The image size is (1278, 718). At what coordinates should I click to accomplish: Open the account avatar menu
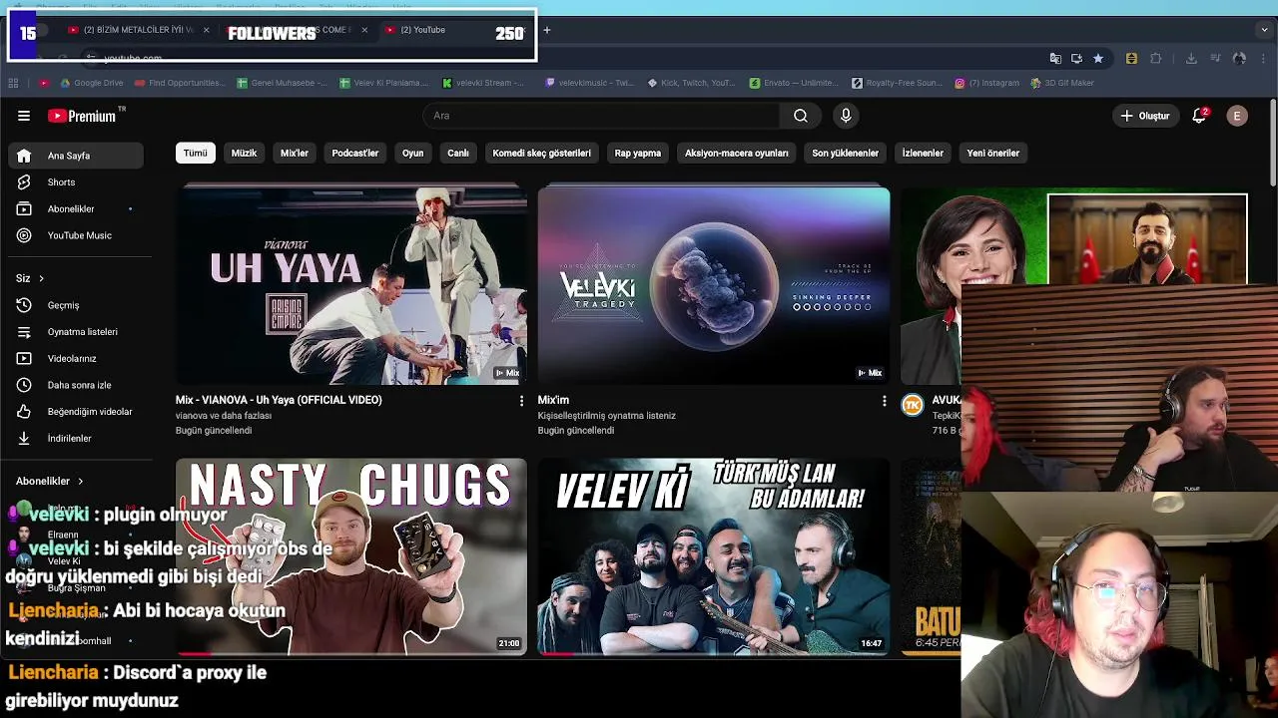[x=1237, y=116]
